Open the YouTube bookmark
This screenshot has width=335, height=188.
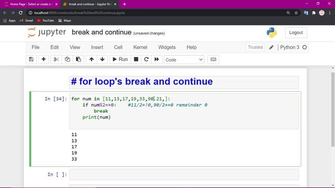click(46, 21)
